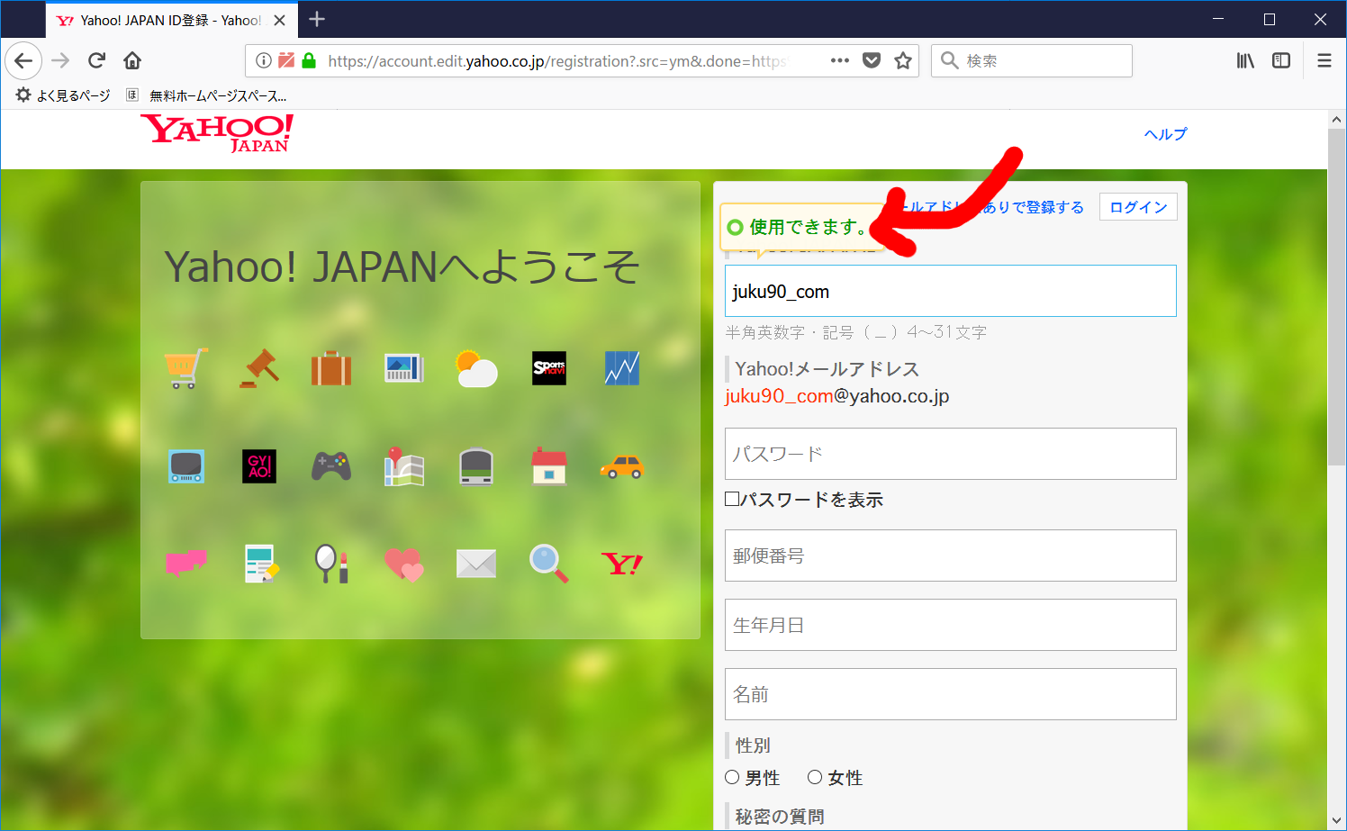Open the Firefox hamburger menu
This screenshot has width=1347, height=831.
click(x=1324, y=60)
